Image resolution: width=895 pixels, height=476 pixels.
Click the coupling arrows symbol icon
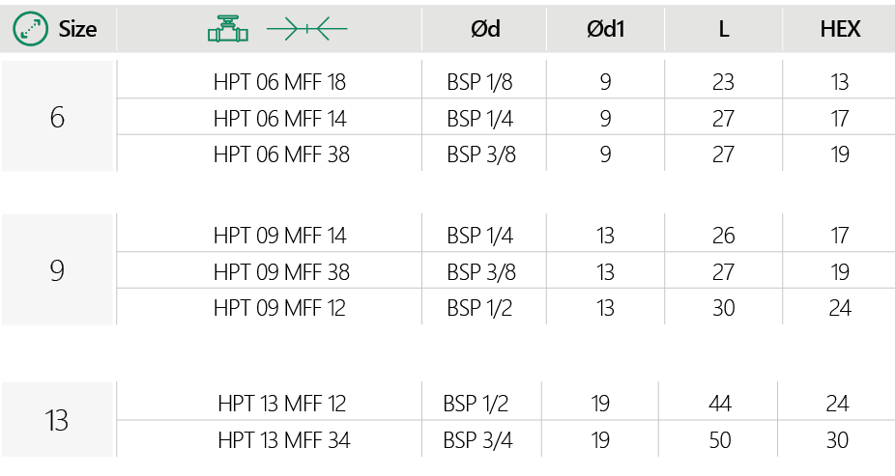pyautogui.click(x=306, y=30)
